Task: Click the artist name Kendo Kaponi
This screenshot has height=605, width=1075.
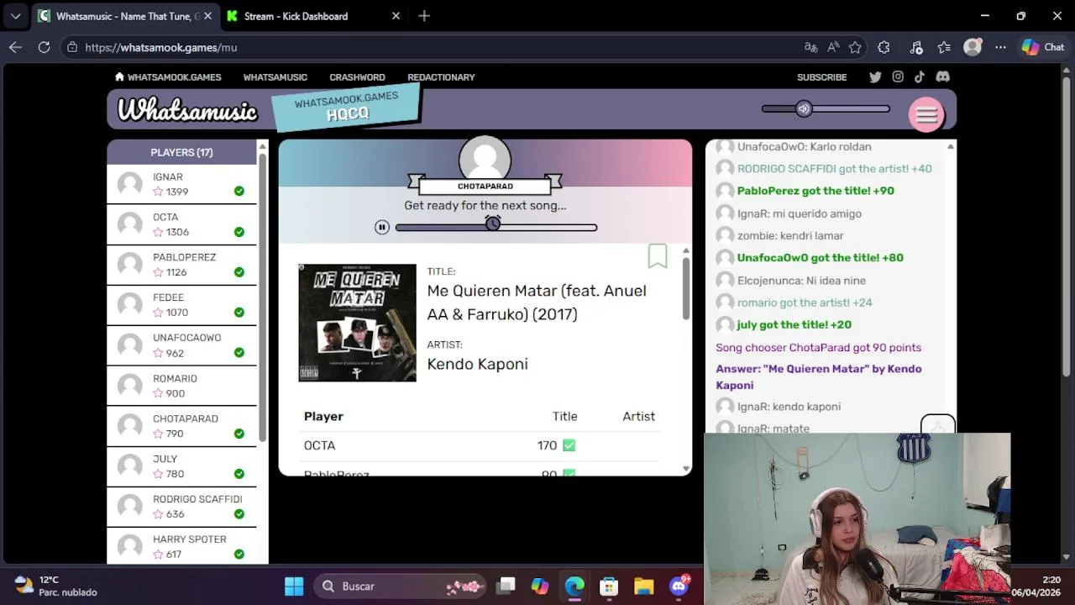Action: click(x=477, y=364)
